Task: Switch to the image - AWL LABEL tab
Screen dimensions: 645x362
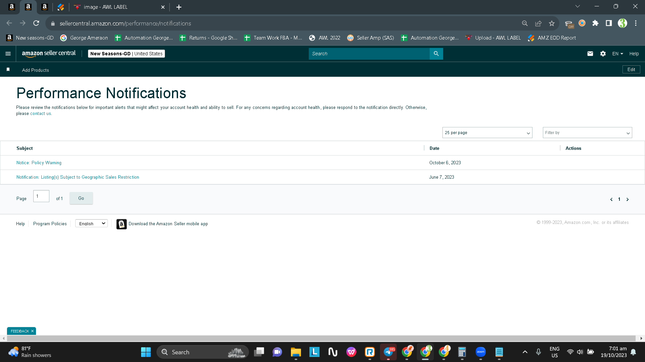Action: pyautogui.click(x=119, y=7)
